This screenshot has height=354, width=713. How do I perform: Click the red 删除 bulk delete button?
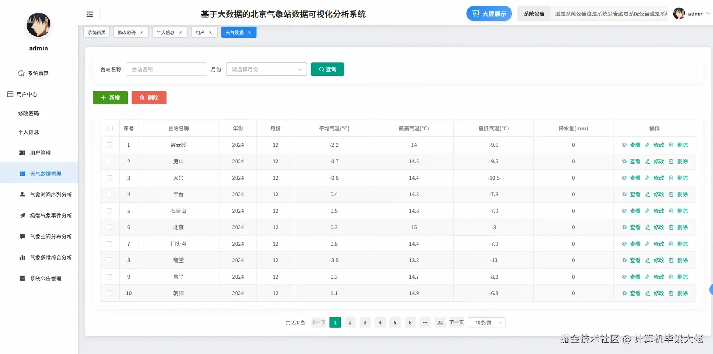tap(149, 98)
